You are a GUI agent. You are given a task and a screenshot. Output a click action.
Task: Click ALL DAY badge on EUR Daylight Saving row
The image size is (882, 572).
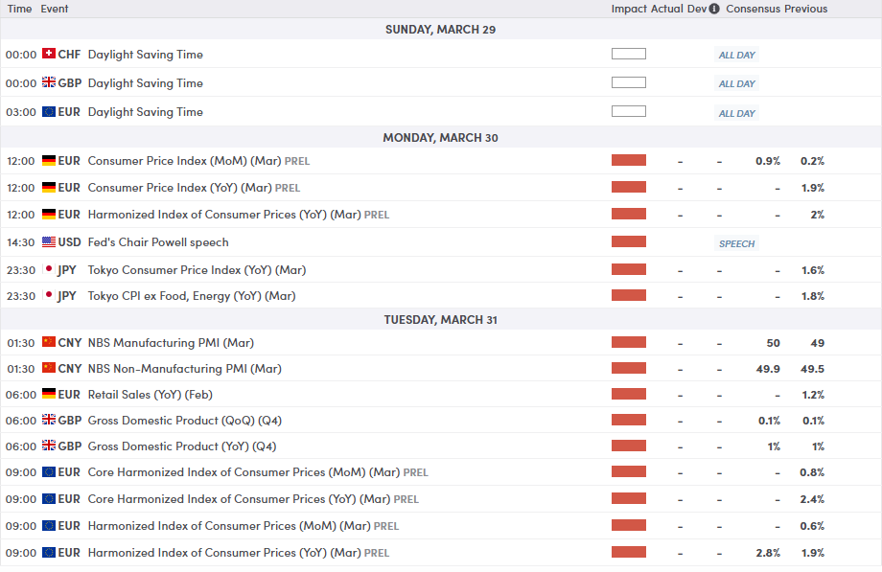(736, 113)
